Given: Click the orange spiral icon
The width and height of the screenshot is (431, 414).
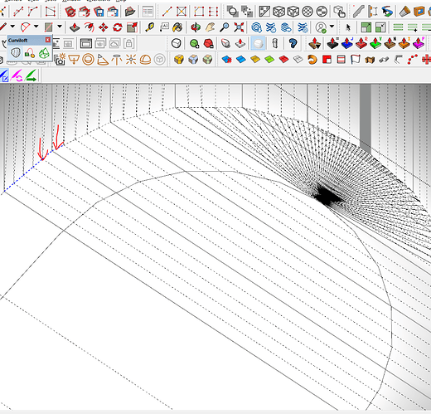Looking at the screenshot, I should pos(312,60).
